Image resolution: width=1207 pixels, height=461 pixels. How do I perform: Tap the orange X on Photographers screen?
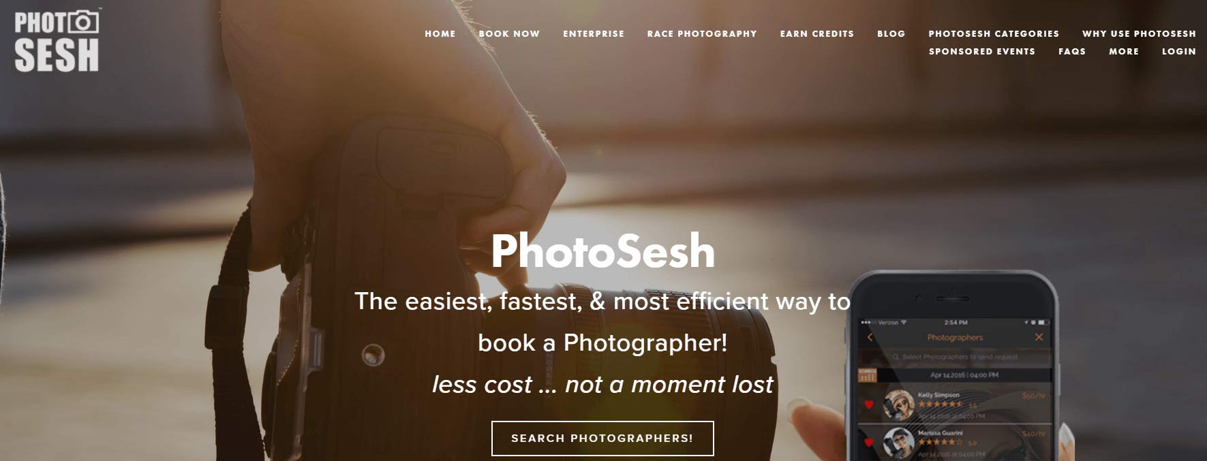(x=1039, y=337)
